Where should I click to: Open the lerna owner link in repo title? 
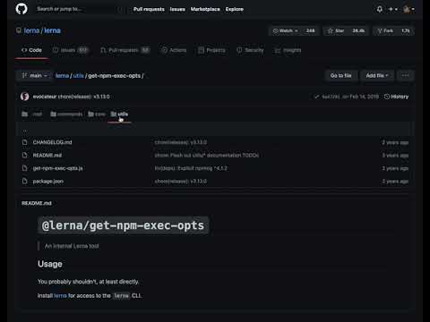coord(31,30)
